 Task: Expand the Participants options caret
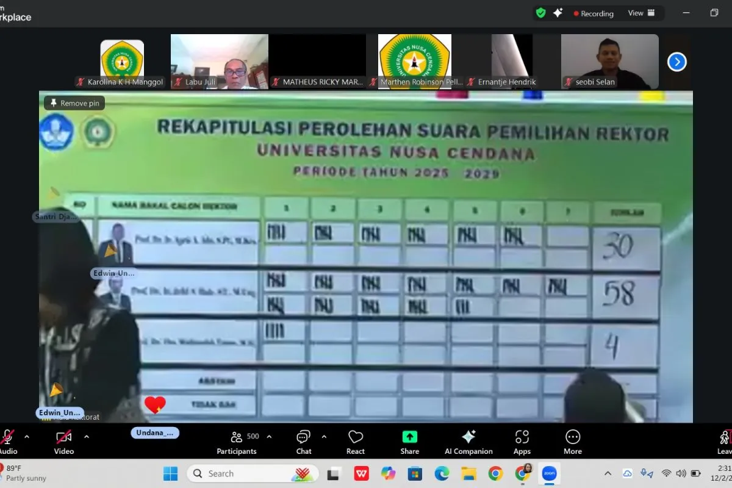[x=269, y=437]
